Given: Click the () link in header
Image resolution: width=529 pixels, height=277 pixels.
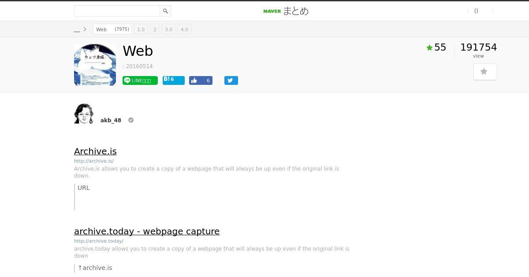Looking at the screenshot, I should point(476,11).
